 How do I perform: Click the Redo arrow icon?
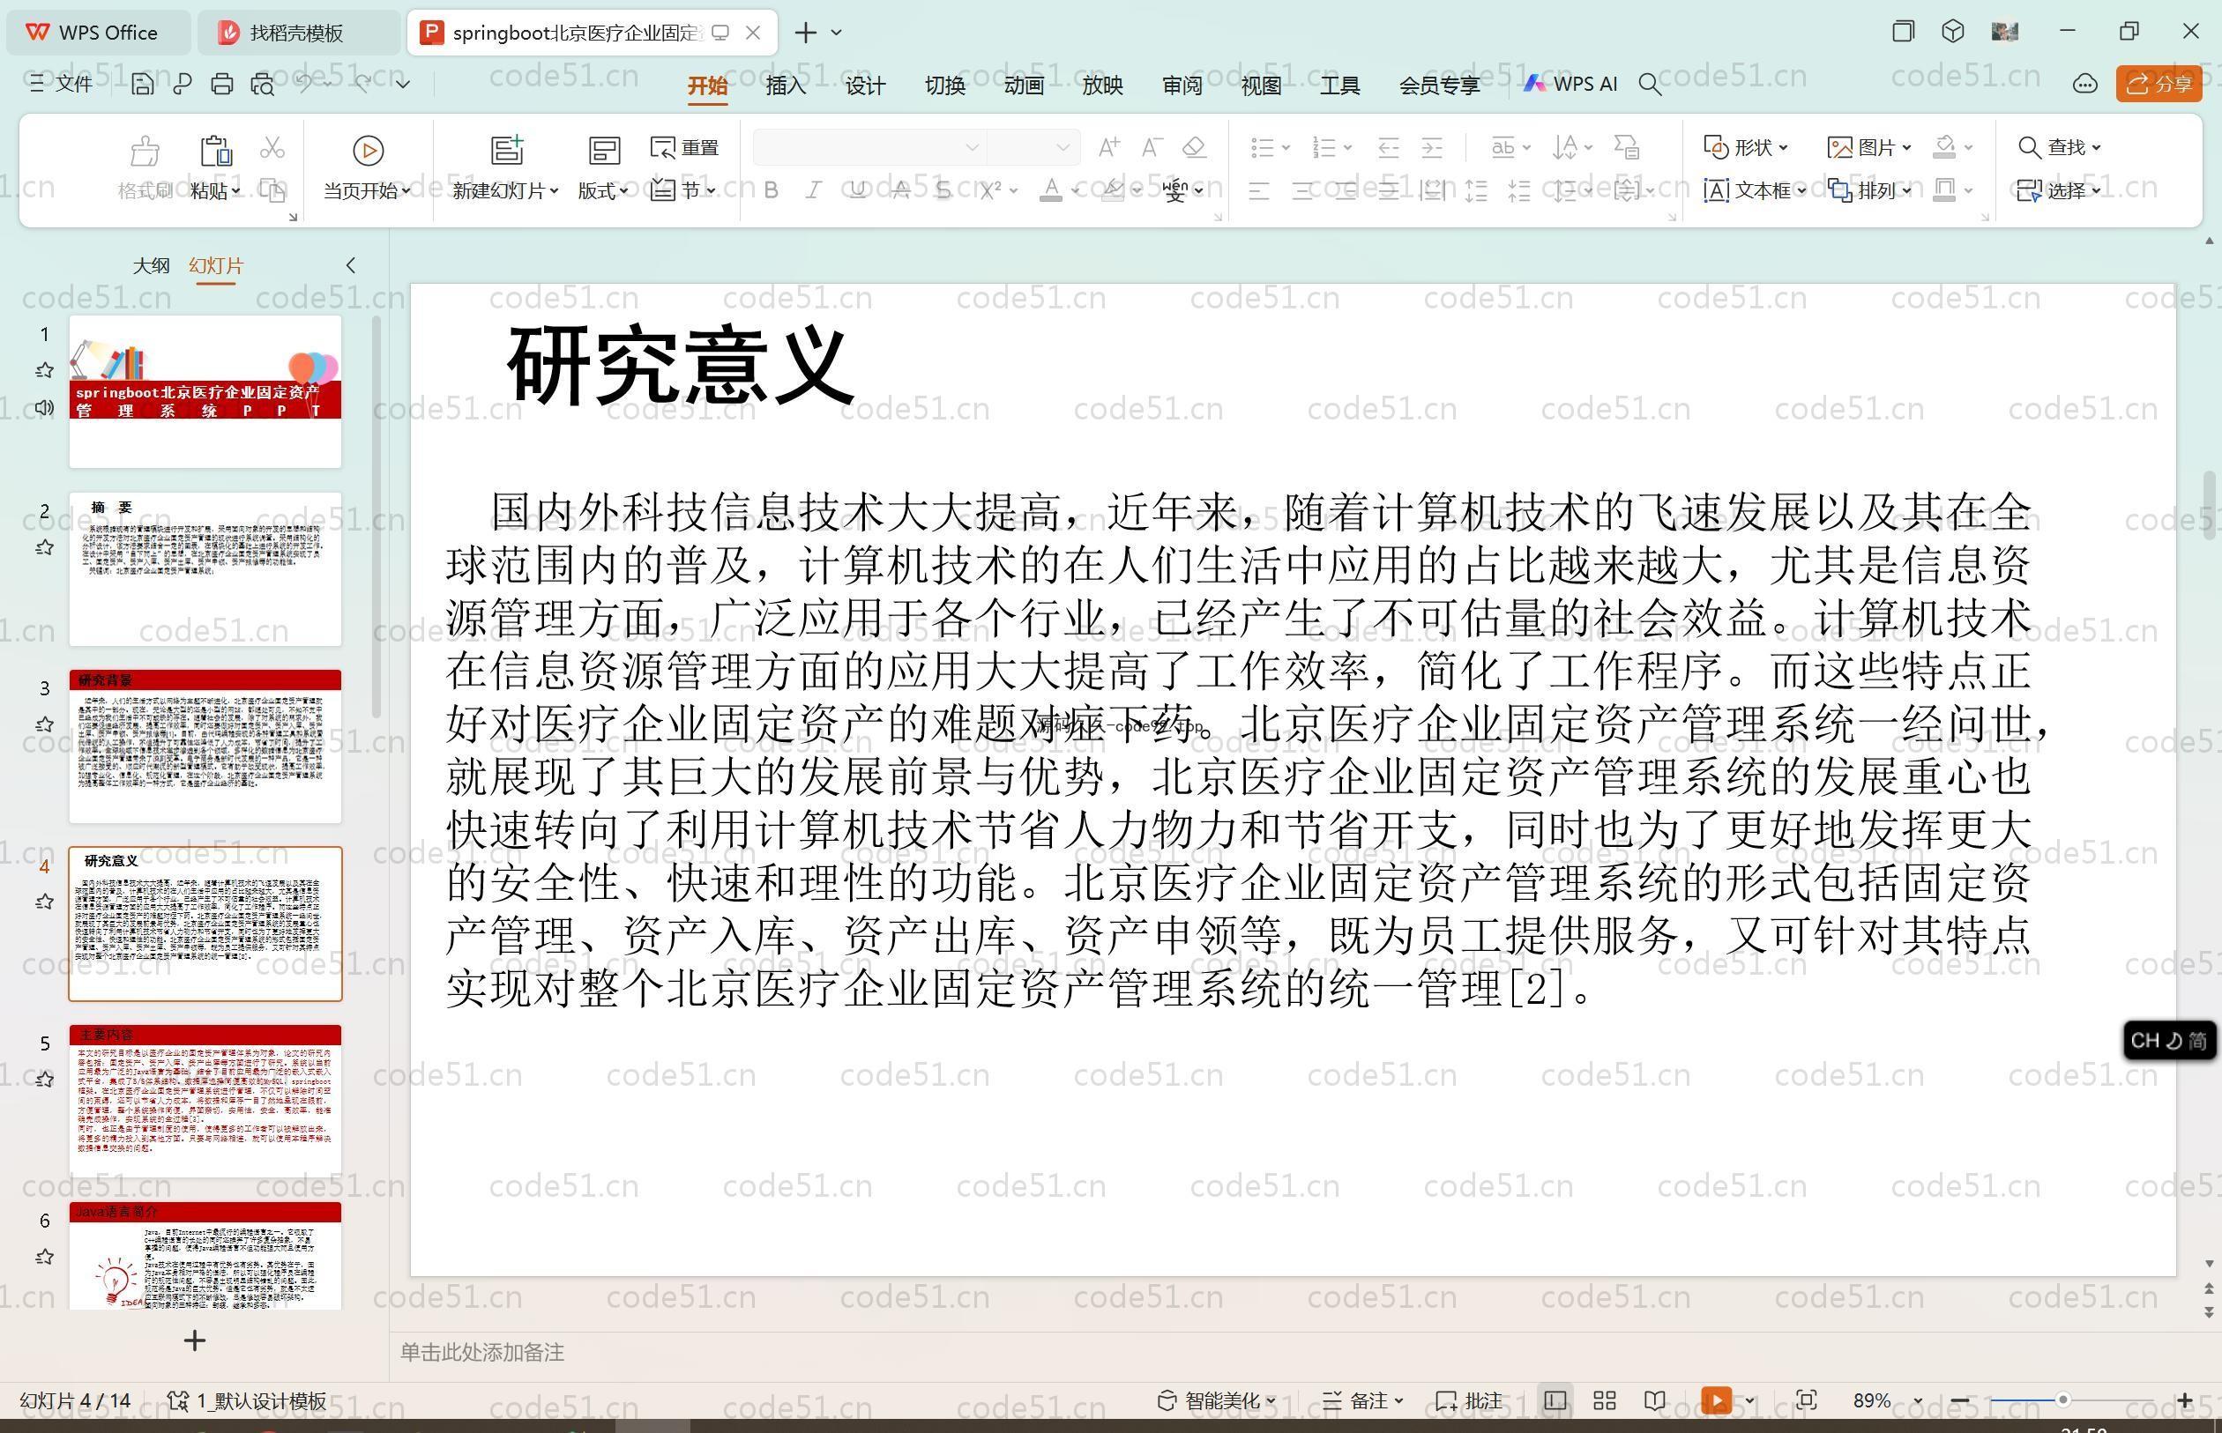[x=362, y=83]
